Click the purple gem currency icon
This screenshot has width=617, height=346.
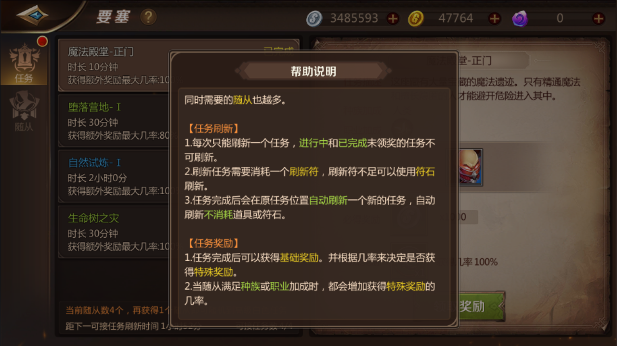coord(520,19)
